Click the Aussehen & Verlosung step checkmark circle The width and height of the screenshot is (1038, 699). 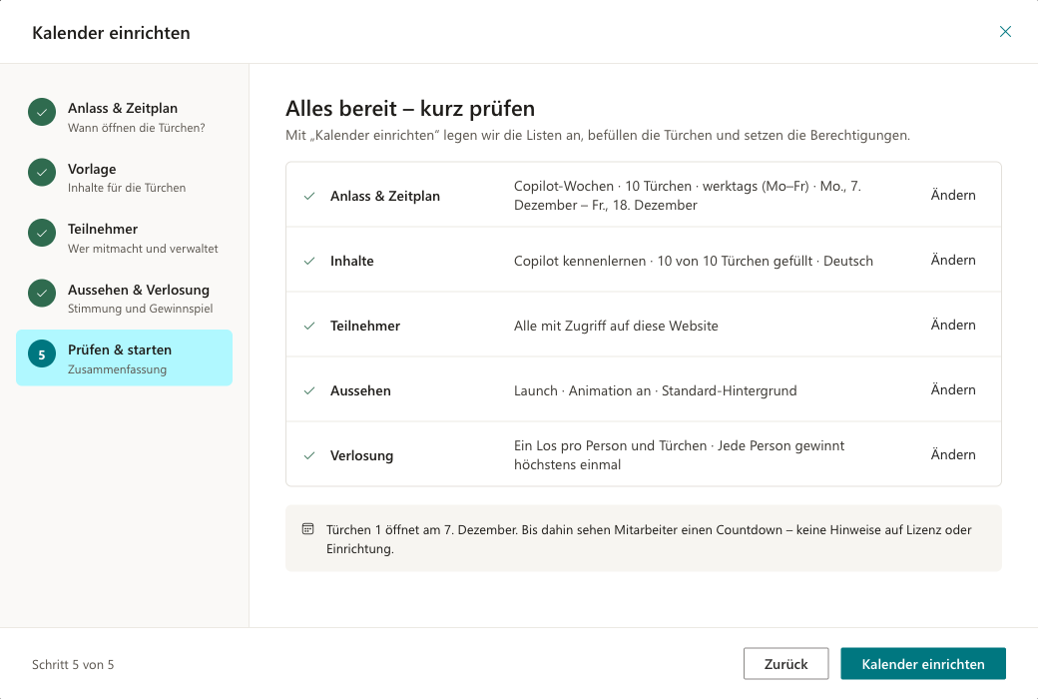point(42,293)
